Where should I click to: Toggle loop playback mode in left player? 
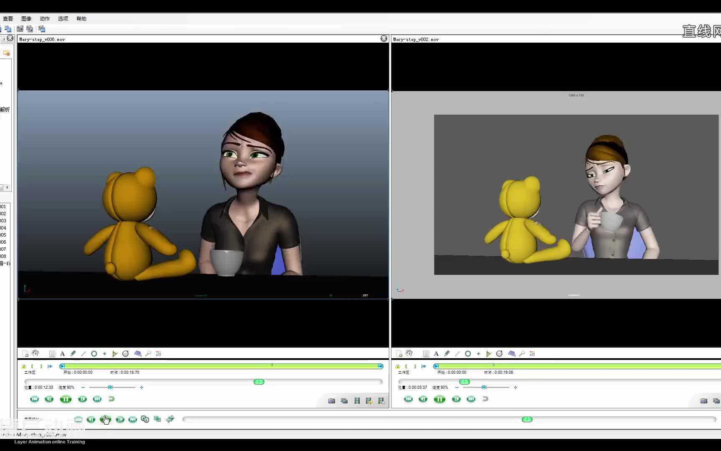pyautogui.click(x=112, y=399)
